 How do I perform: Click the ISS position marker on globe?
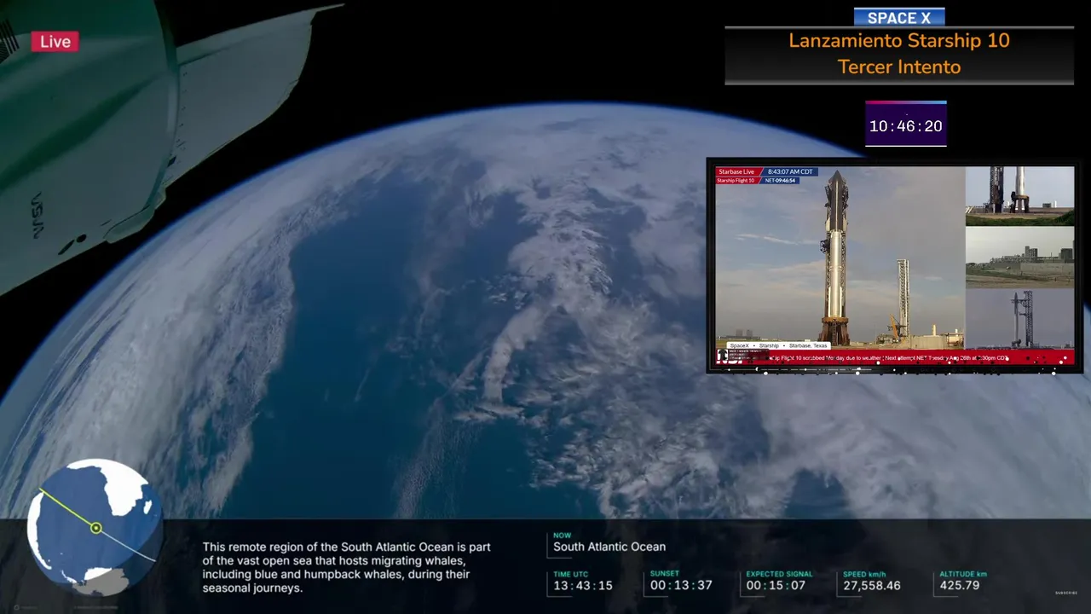pyautogui.click(x=96, y=529)
